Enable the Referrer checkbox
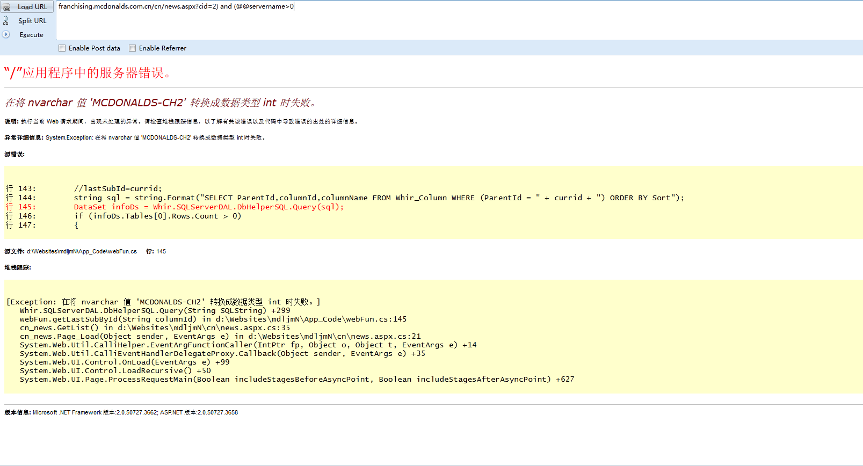This screenshot has width=863, height=466. pyautogui.click(x=133, y=48)
